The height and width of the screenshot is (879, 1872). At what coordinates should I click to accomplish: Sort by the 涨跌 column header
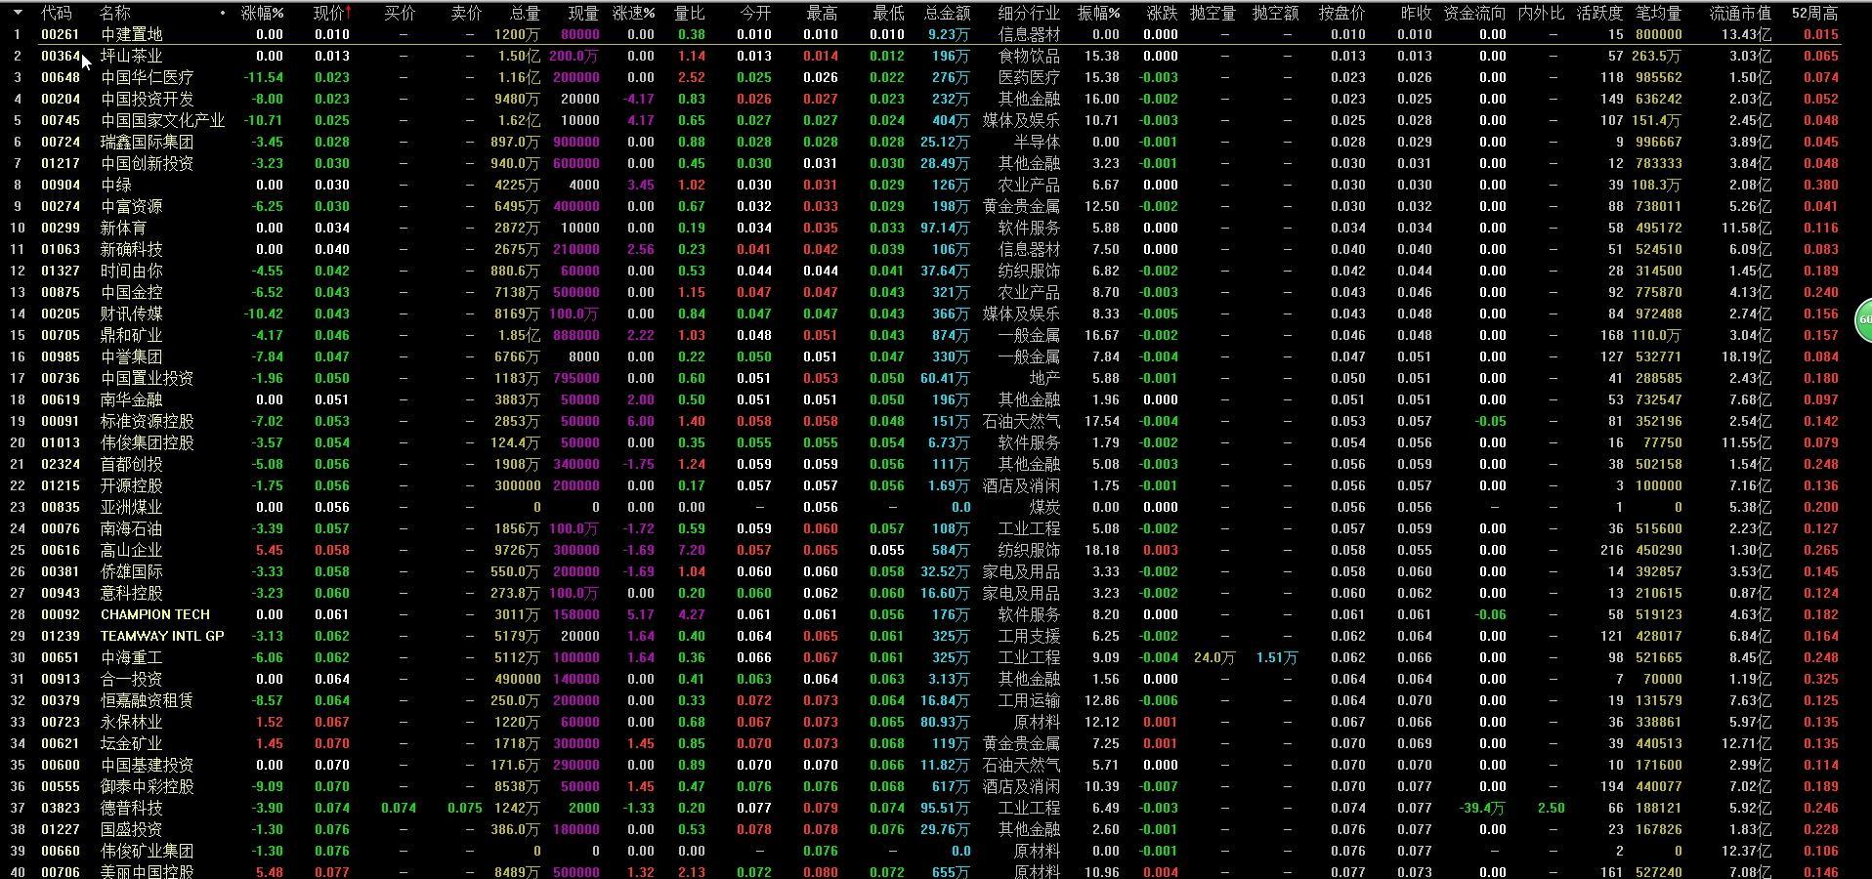[x=1162, y=13]
